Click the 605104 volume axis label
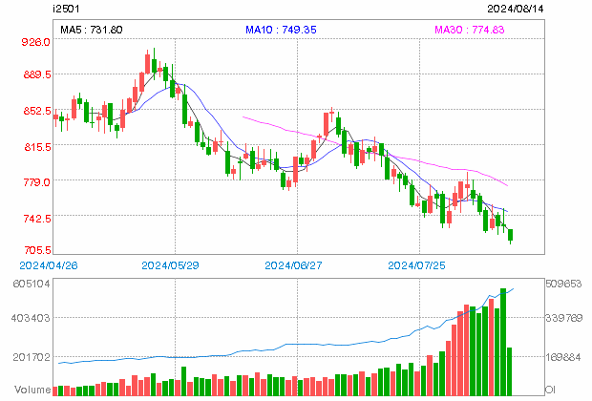The width and height of the screenshot is (592, 401). [32, 284]
